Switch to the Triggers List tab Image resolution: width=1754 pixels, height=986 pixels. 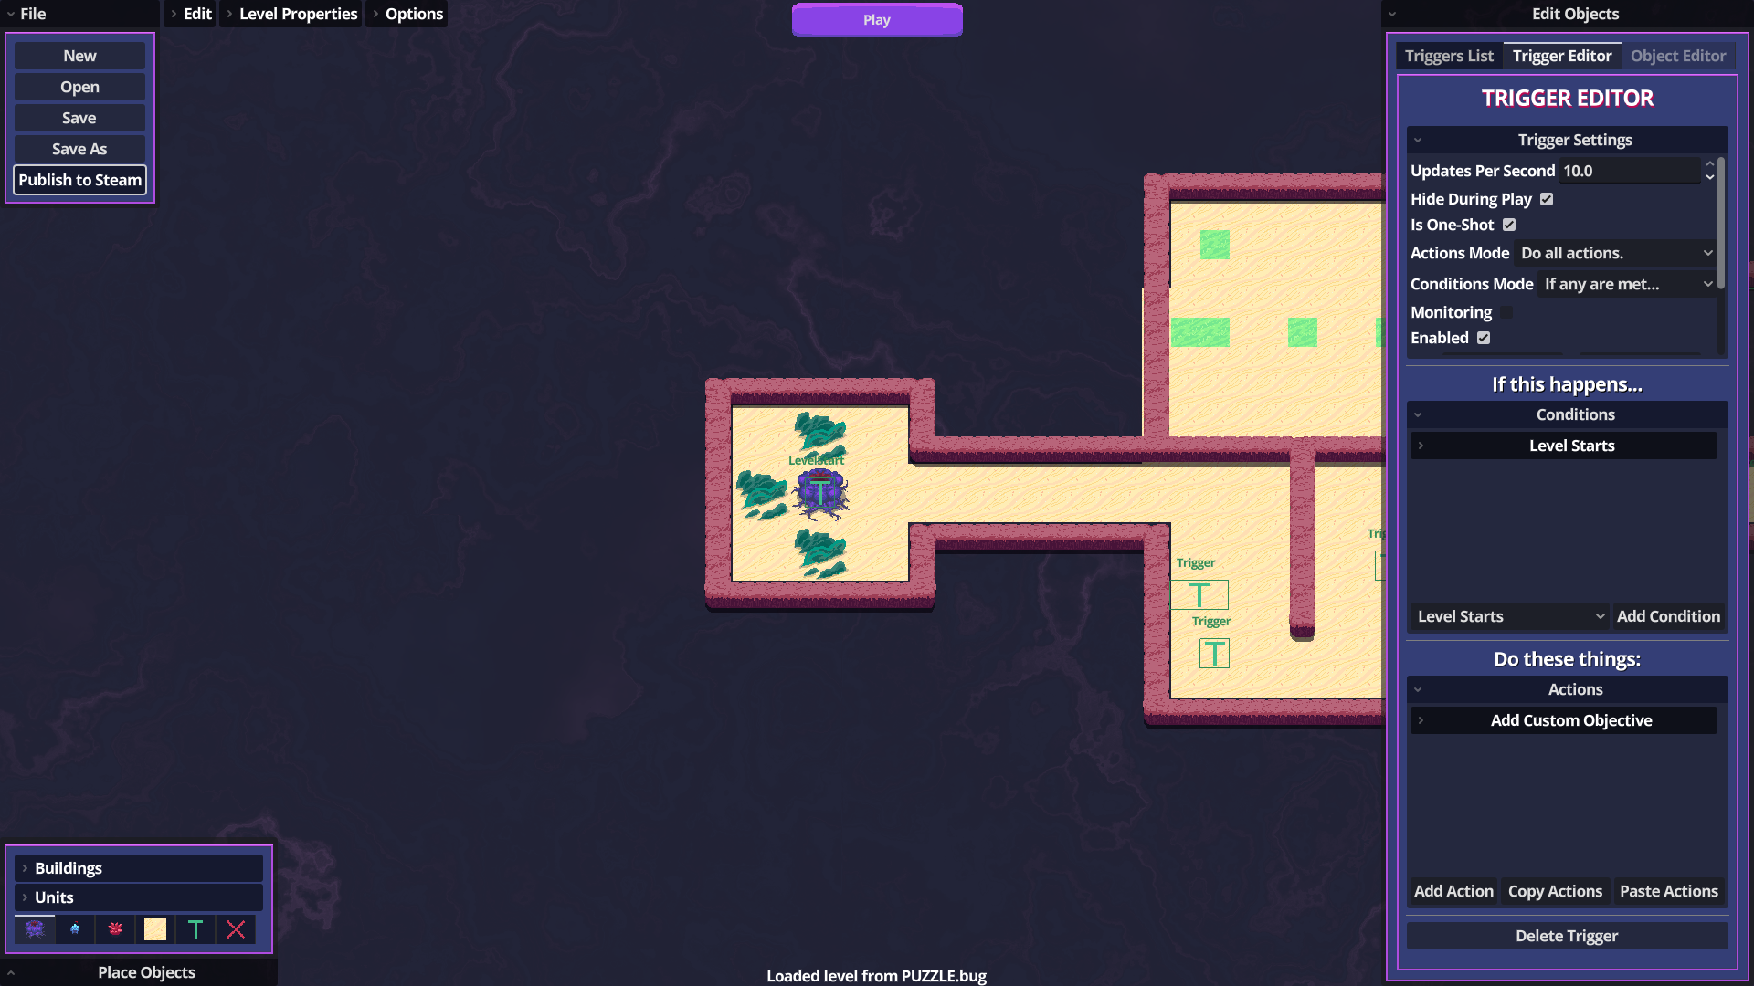pos(1449,56)
